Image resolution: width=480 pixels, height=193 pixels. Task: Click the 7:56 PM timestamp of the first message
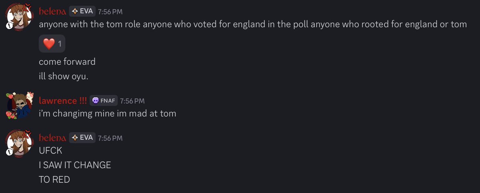pos(110,12)
